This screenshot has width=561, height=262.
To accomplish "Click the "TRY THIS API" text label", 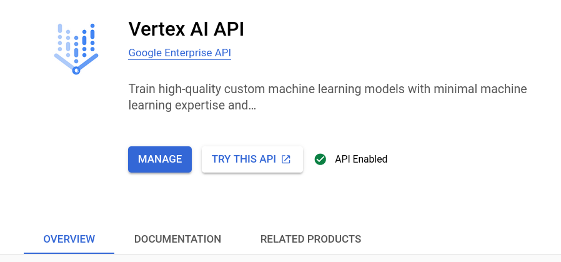I will [x=244, y=159].
